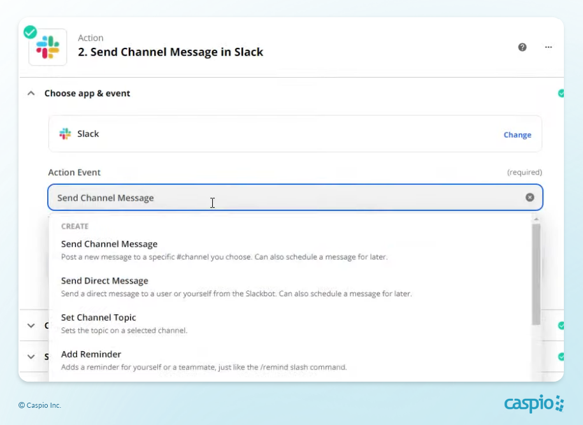Image resolution: width=583 pixels, height=425 pixels.
Task: Click step title Send Channel Message in Slack
Action: (x=170, y=52)
